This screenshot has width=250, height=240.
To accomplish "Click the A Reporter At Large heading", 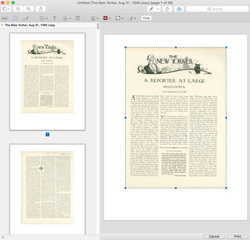I will pyautogui.click(x=174, y=81).
